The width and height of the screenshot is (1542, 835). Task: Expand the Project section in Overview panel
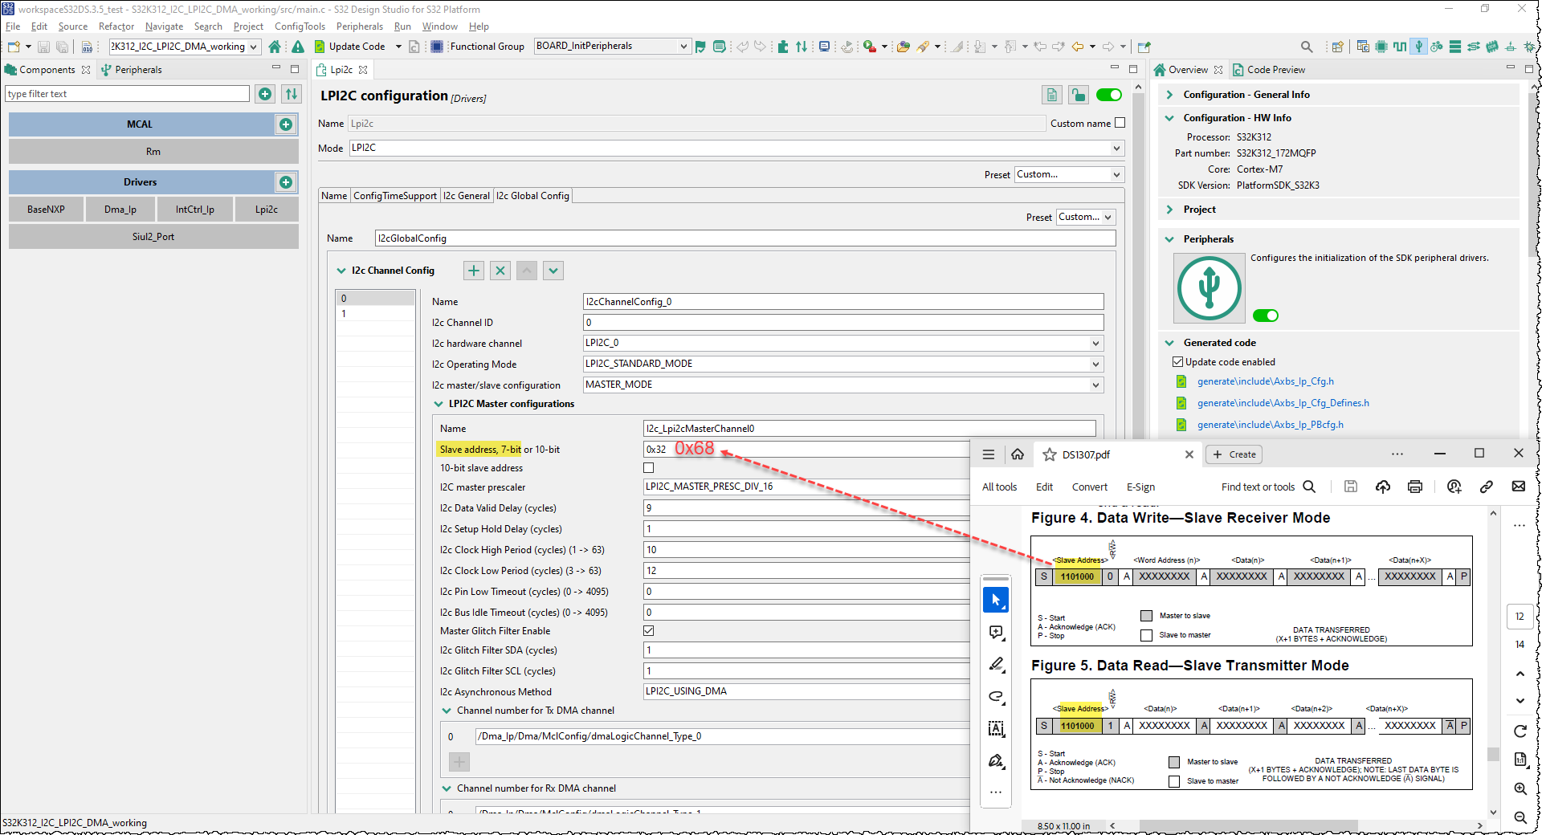pos(1170,209)
